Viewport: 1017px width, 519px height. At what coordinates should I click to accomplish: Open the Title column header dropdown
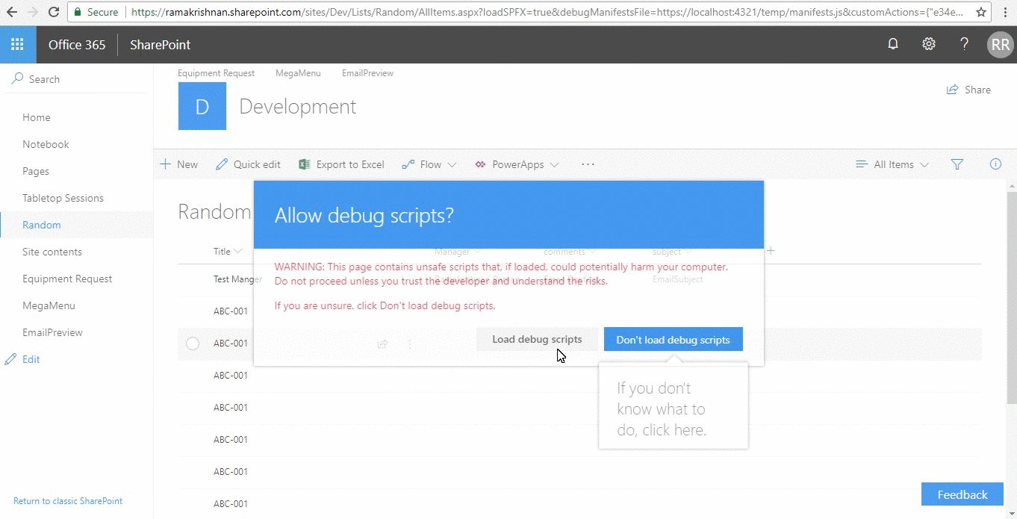(x=228, y=252)
